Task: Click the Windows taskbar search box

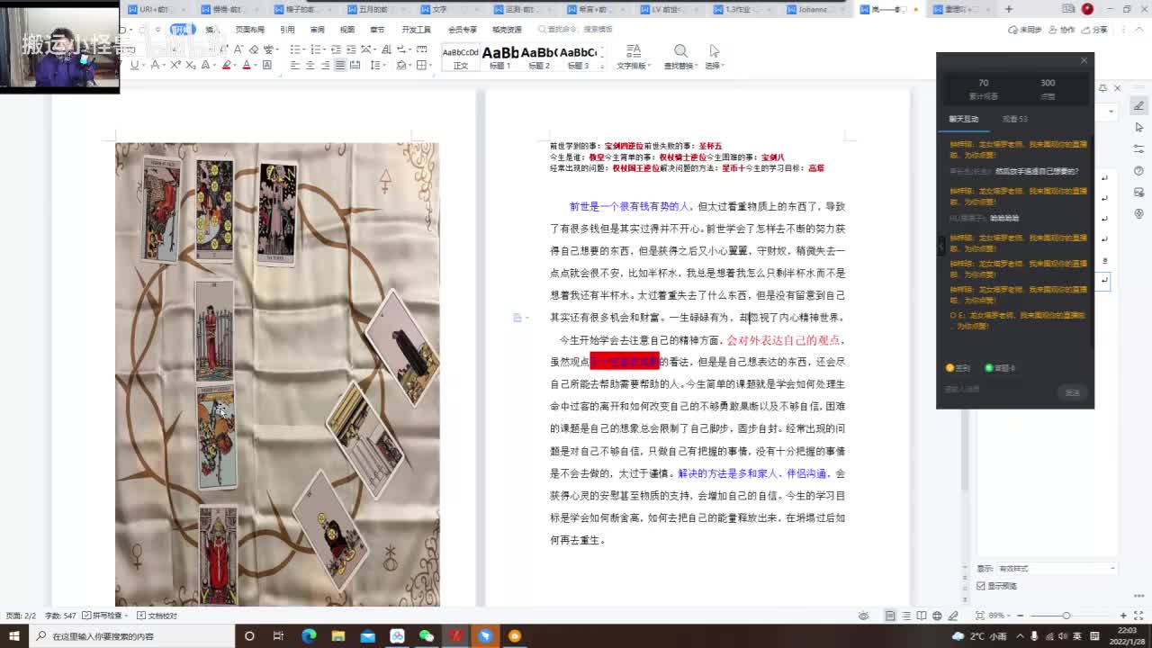Action: tap(132, 636)
